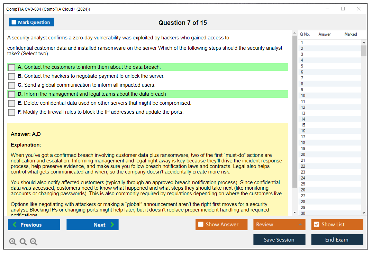
Task: Select checkbox for option F firewall rules
Action: [x=11, y=112]
